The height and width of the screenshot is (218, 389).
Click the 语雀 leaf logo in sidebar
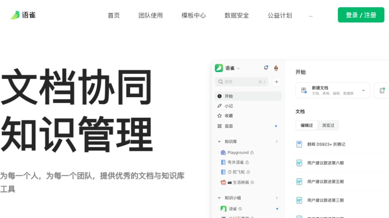tap(220, 68)
